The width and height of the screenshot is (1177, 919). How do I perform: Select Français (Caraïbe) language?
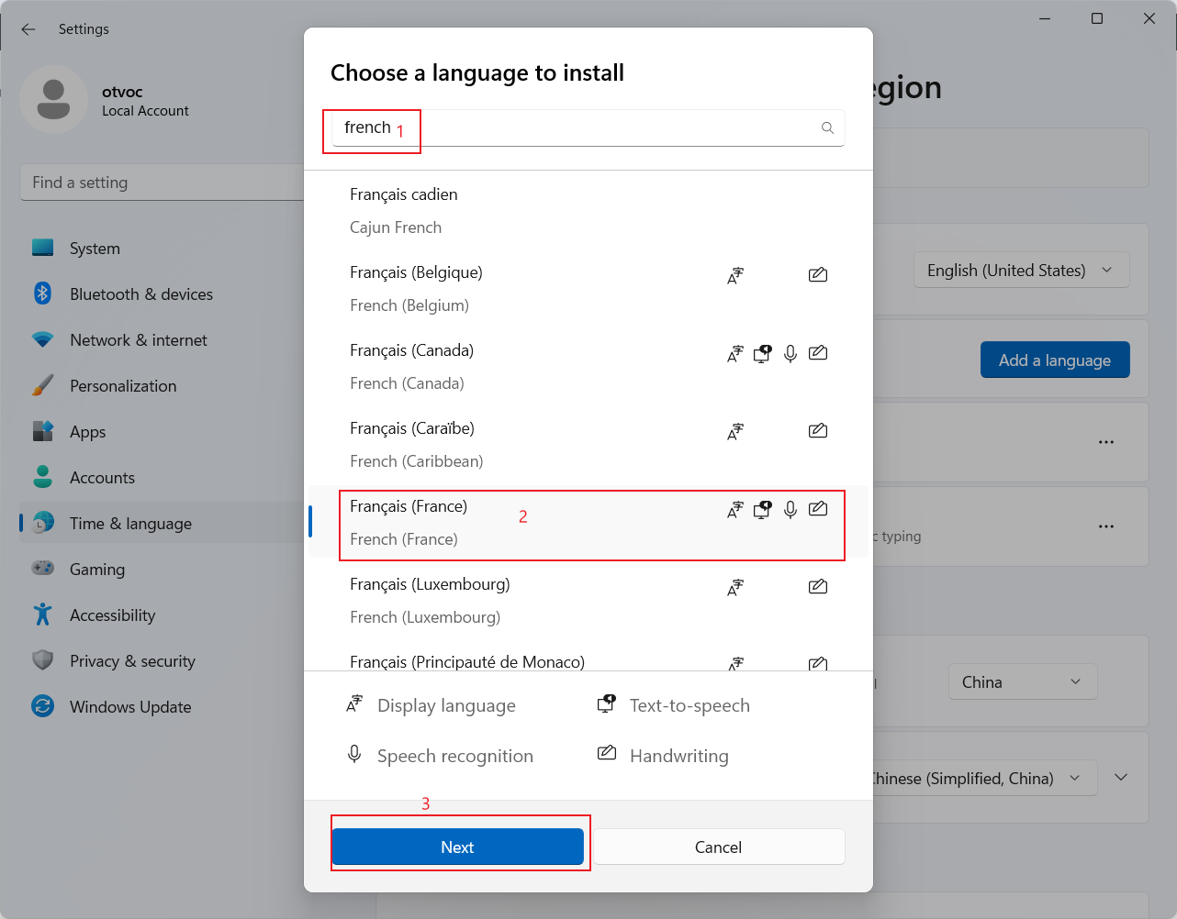[x=588, y=445]
